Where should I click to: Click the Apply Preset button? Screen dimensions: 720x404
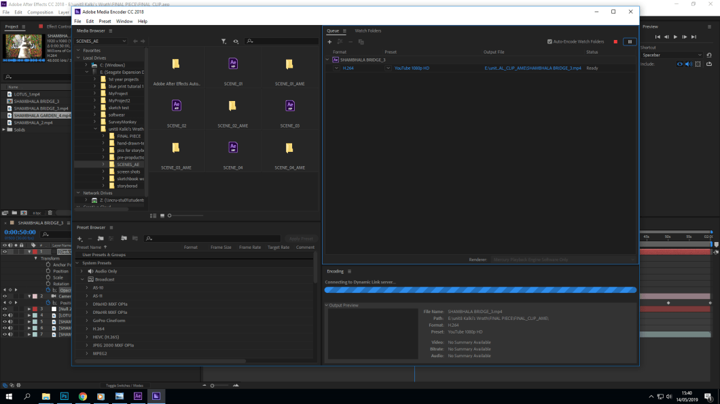(301, 239)
